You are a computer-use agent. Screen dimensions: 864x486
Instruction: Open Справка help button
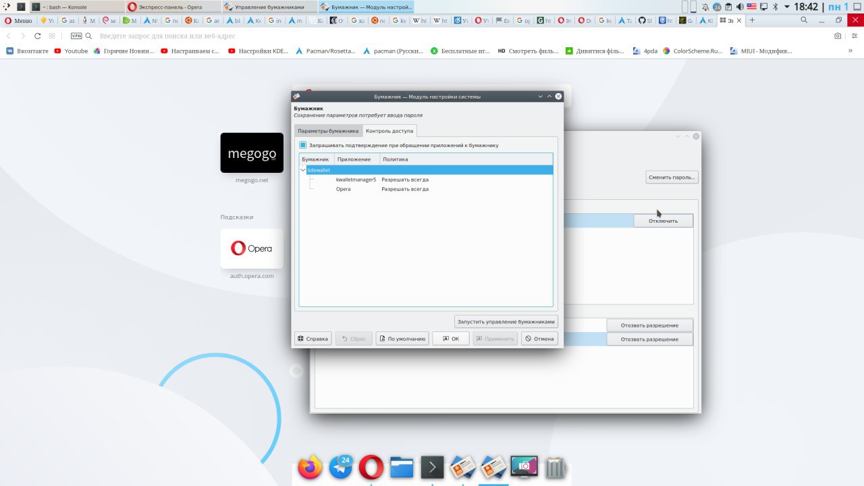point(313,339)
